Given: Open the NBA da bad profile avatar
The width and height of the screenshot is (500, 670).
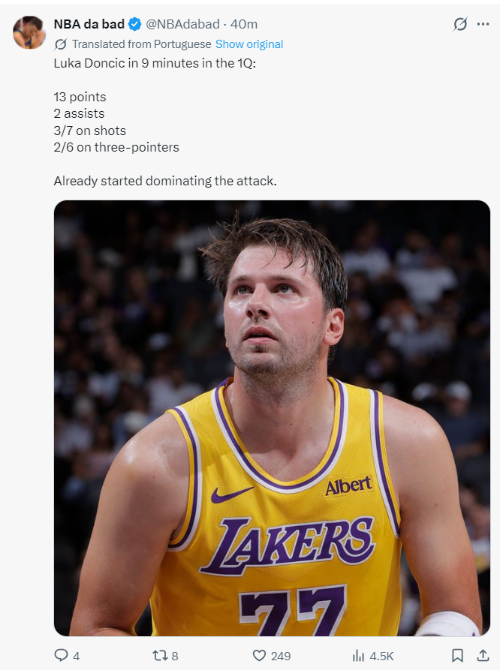Looking at the screenshot, I should (x=29, y=32).
